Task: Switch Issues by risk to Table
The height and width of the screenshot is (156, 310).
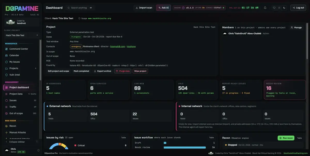Action: pos(123,138)
